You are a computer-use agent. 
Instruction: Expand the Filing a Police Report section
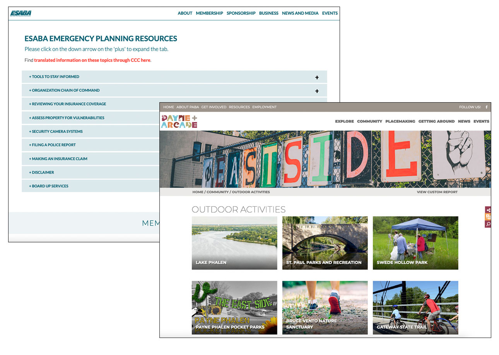click(91, 145)
